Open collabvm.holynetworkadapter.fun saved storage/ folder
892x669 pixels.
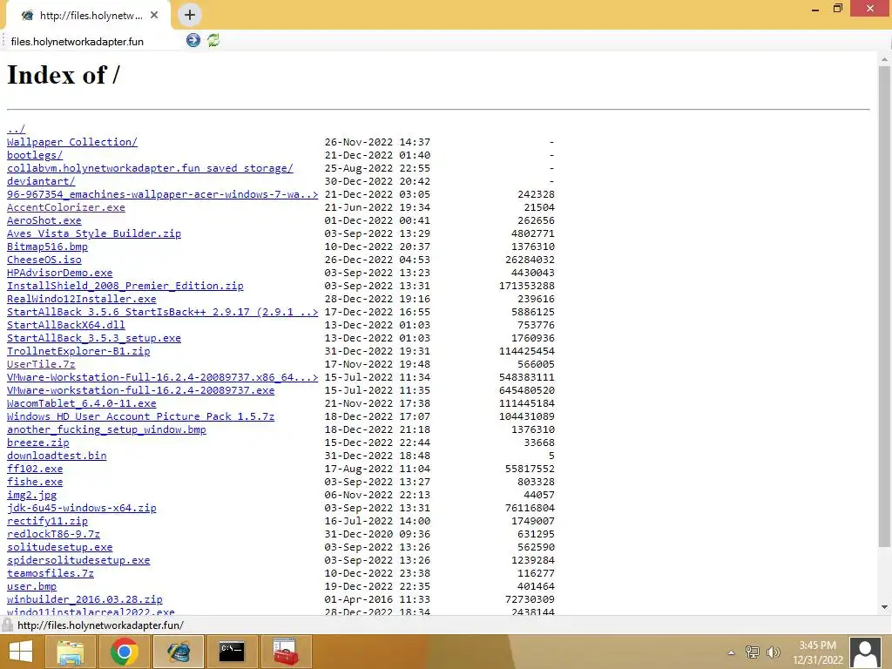click(x=150, y=168)
